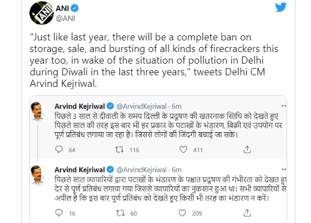Click the Twitter bird logo
Image resolution: width=311 pixels, height=223 pixels.
pyautogui.click(x=281, y=7)
